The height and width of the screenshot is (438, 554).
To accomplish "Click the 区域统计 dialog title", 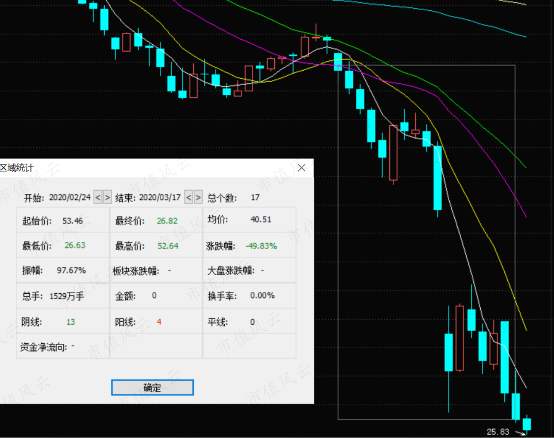I will (x=17, y=168).
